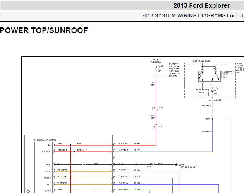Click the 'WHT/BLU' wire label
Image resolution: width=244 pixels, height=193 pixels.
coord(124,183)
